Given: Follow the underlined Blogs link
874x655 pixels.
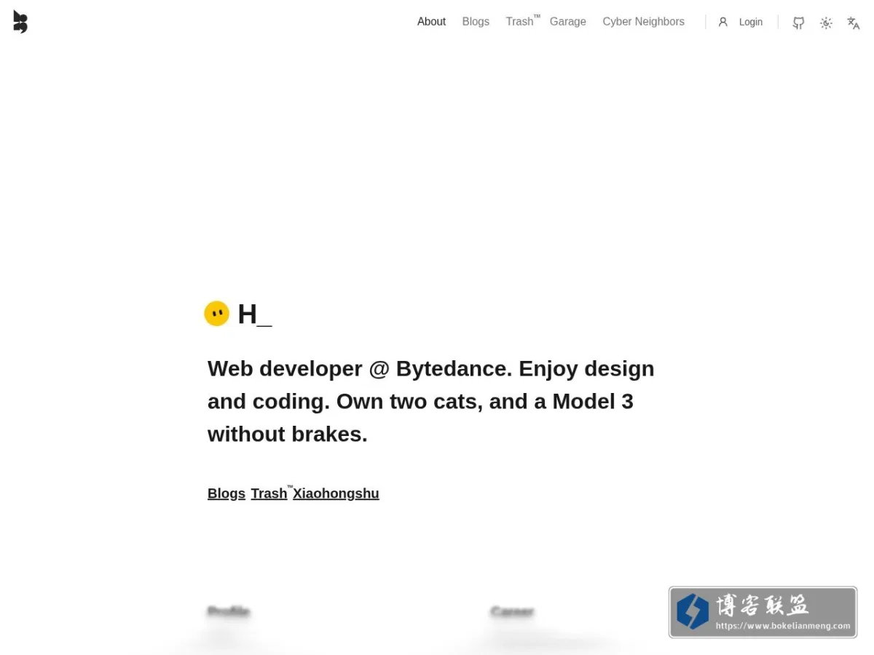Looking at the screenshot, I should [x=227, y=493].
